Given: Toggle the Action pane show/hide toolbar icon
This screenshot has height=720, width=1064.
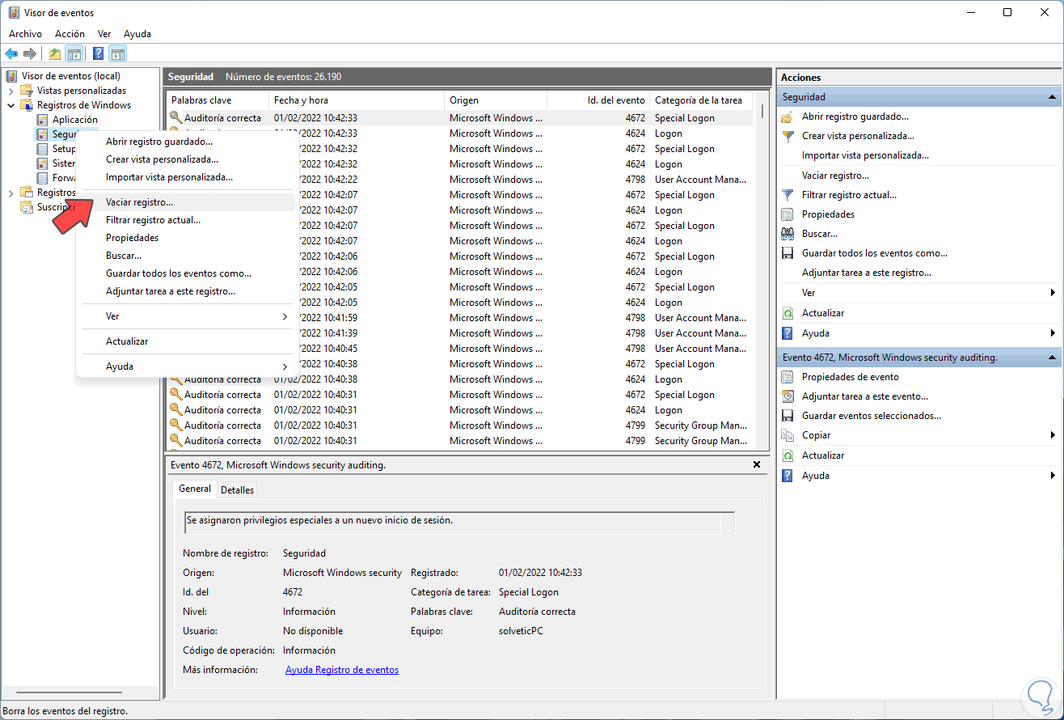Looking at the screenshot, I should tap(118, 54).
